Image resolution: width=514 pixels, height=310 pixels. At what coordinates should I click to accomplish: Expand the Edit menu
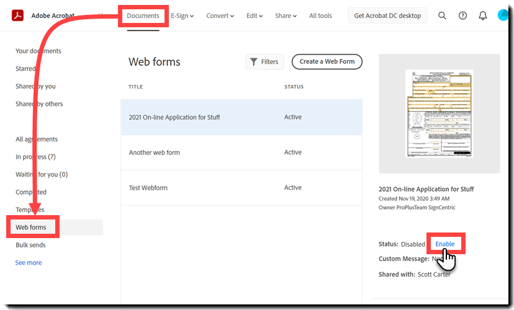[x=255, y=15]
